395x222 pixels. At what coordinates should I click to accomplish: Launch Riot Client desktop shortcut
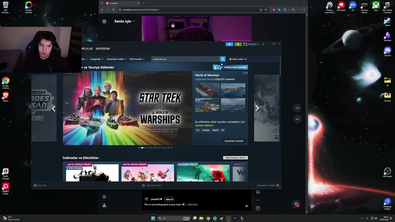pos(341,6)
